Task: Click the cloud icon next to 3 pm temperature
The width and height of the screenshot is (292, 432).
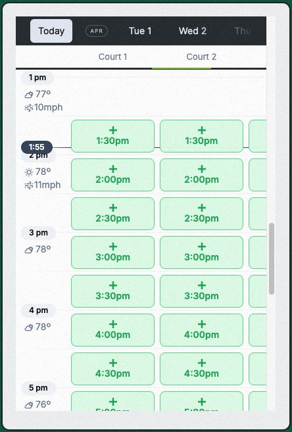Action: (x=29, y=250)
